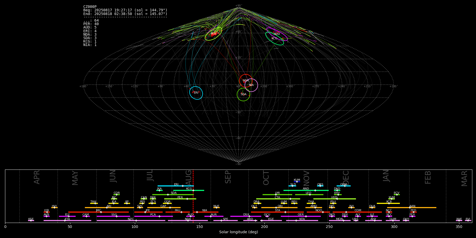Select the 'KCG: 1' legend entry
476x238 pixels.
90,41
